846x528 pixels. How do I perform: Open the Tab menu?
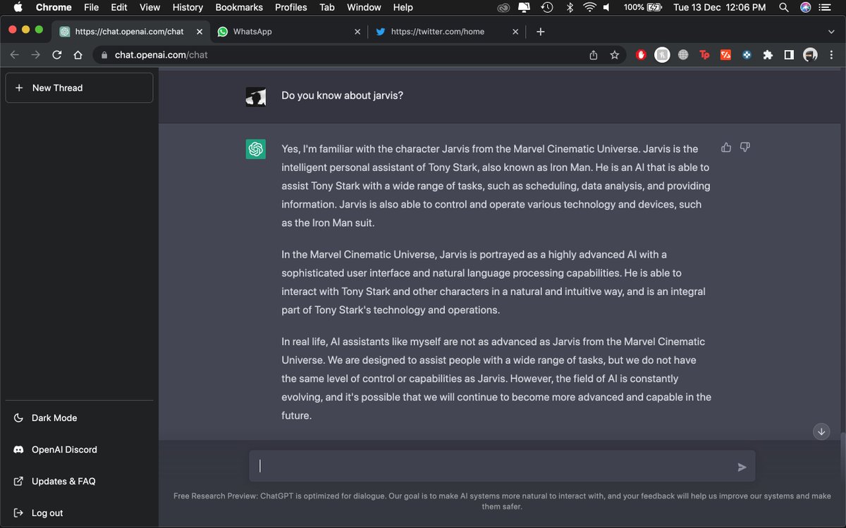point(327,7)
